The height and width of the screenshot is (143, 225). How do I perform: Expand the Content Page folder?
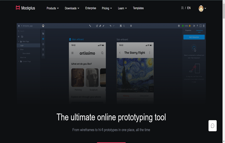click(18, 61)
